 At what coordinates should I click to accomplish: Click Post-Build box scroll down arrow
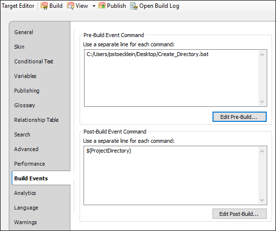[x=262, y=200]
